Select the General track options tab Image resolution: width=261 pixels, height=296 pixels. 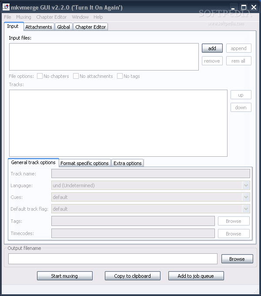coord(33,162)
